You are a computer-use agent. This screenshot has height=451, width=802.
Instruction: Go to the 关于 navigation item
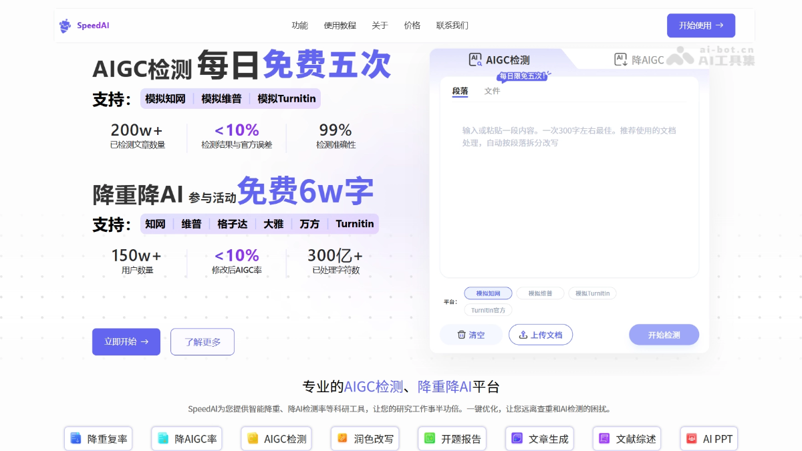(x=380, y=25)
